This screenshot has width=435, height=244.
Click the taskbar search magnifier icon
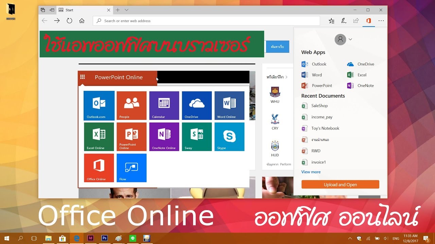(x=20, y=238)
